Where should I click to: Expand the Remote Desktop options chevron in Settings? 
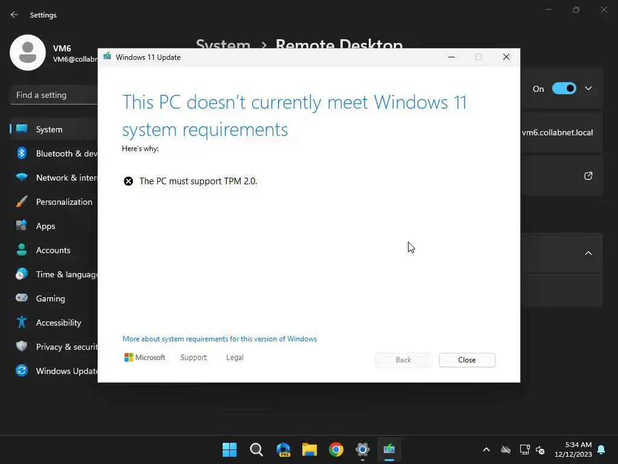588,88
